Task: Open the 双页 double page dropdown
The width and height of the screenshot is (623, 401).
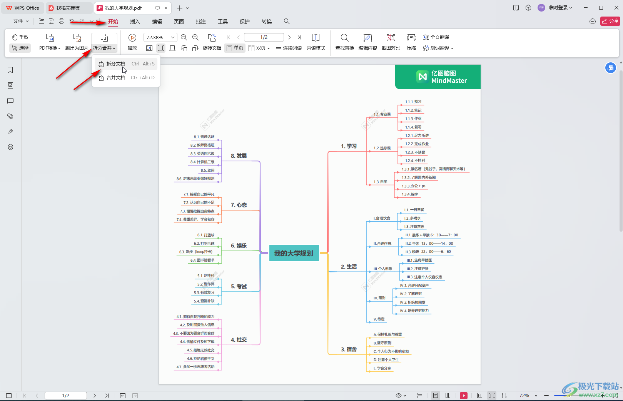Action: (x=259, y=48)
